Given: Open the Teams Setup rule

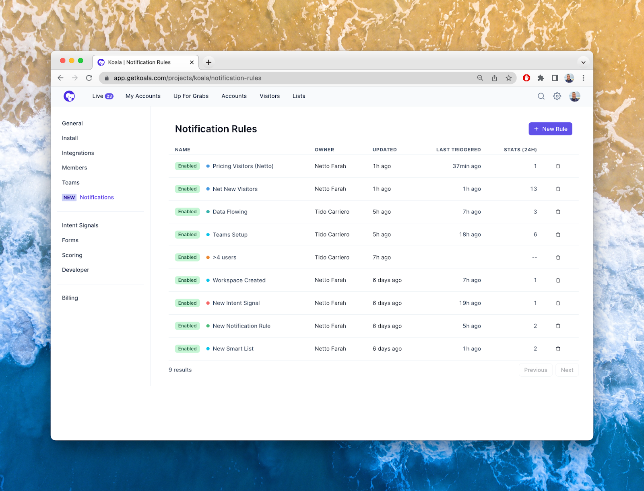Looking at the screenshot, I should (230, 235).
